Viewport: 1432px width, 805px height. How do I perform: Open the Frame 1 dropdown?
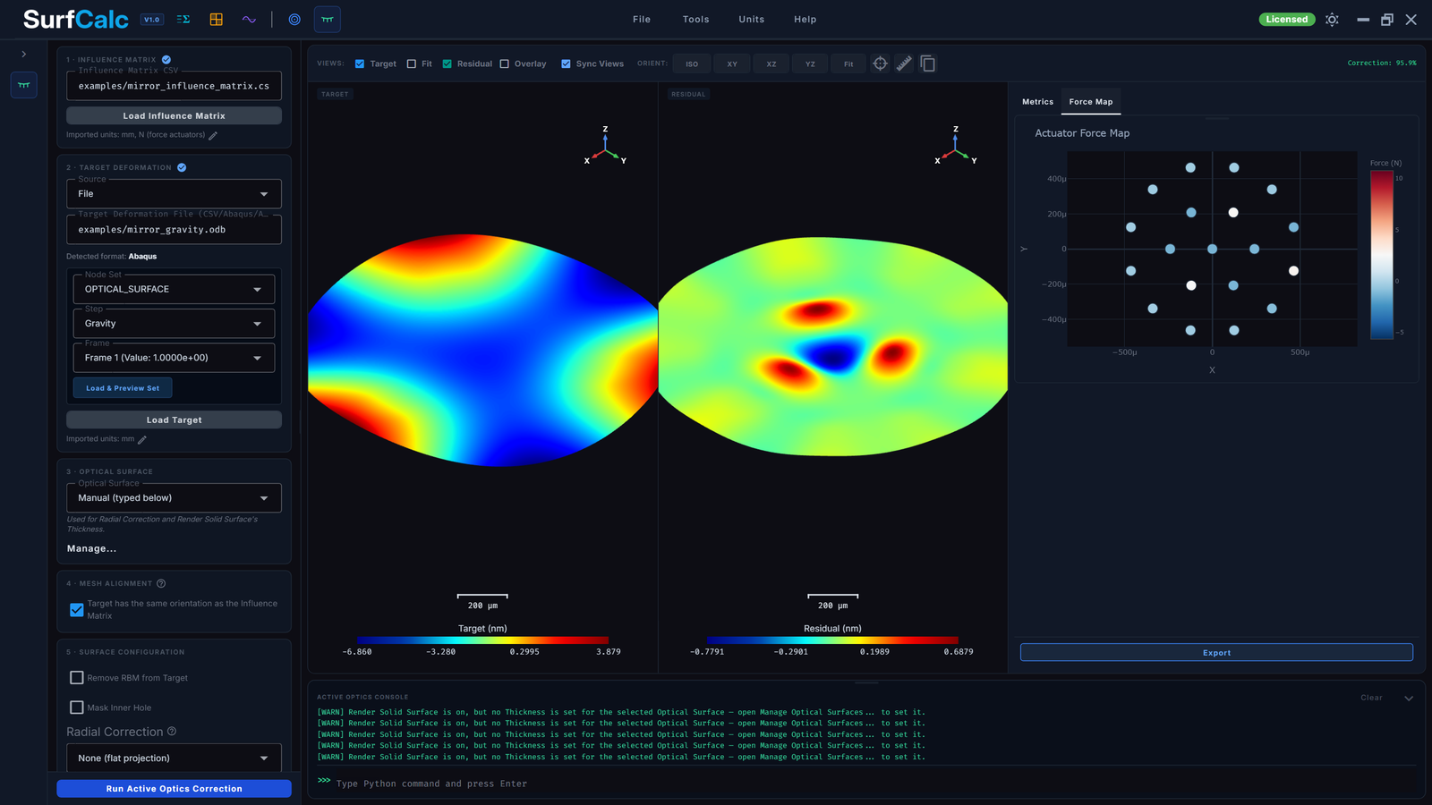pos(174,358)
